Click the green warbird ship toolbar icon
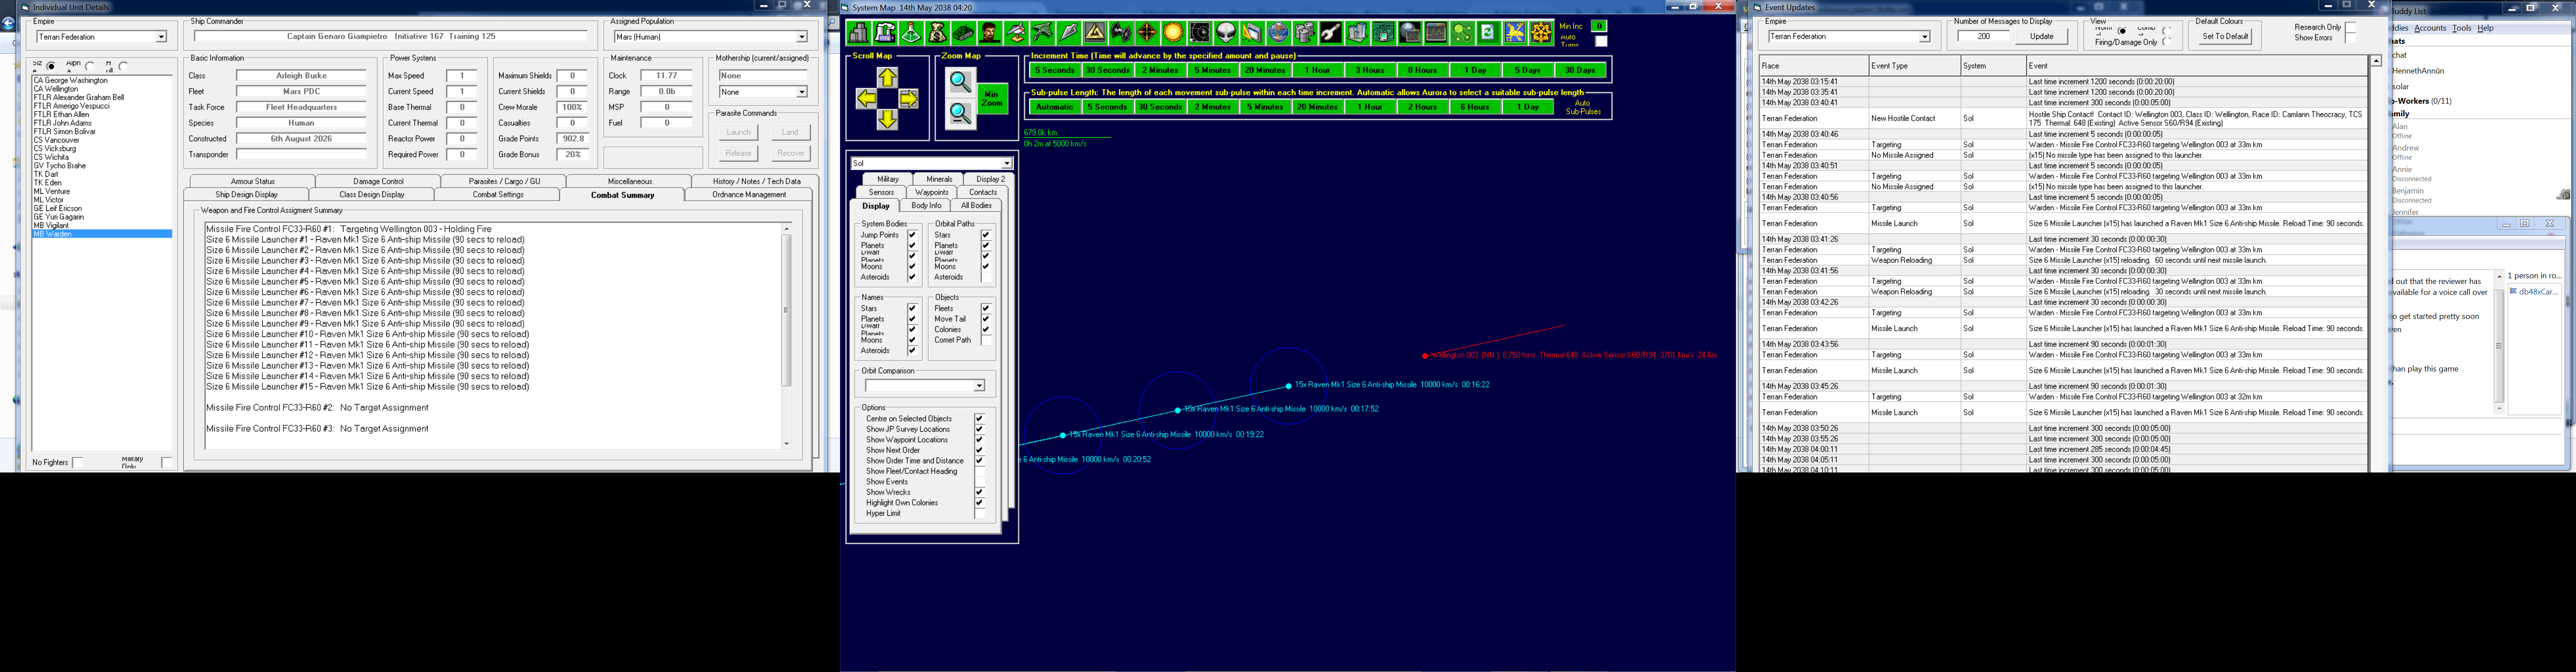Image resolution: width=2576 pixels, height=672 pixels. pyautogui.click(x=1042, y=33)
